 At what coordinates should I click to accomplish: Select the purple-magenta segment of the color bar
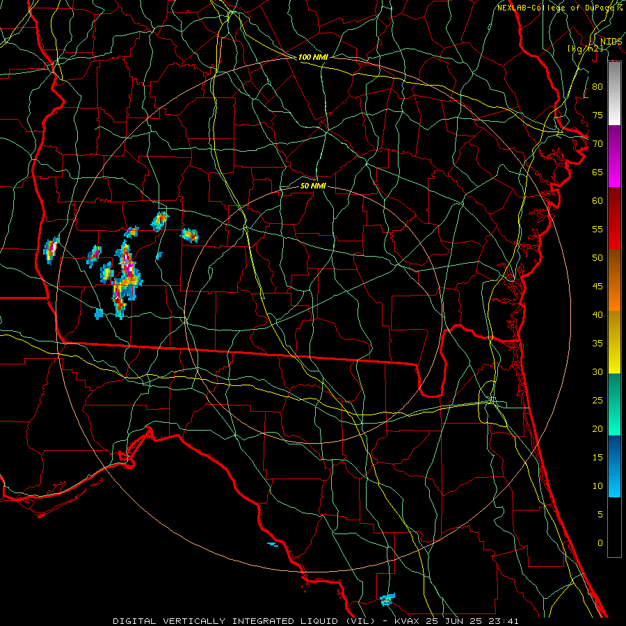point(614,156)
